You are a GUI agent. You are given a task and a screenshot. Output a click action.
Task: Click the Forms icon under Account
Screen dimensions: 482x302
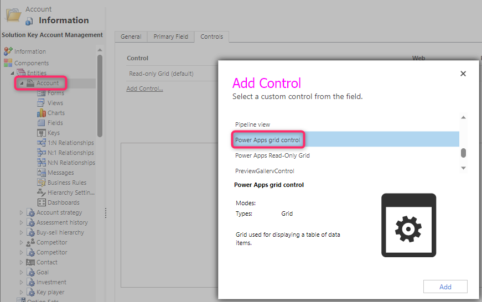[x=41, y=93]
